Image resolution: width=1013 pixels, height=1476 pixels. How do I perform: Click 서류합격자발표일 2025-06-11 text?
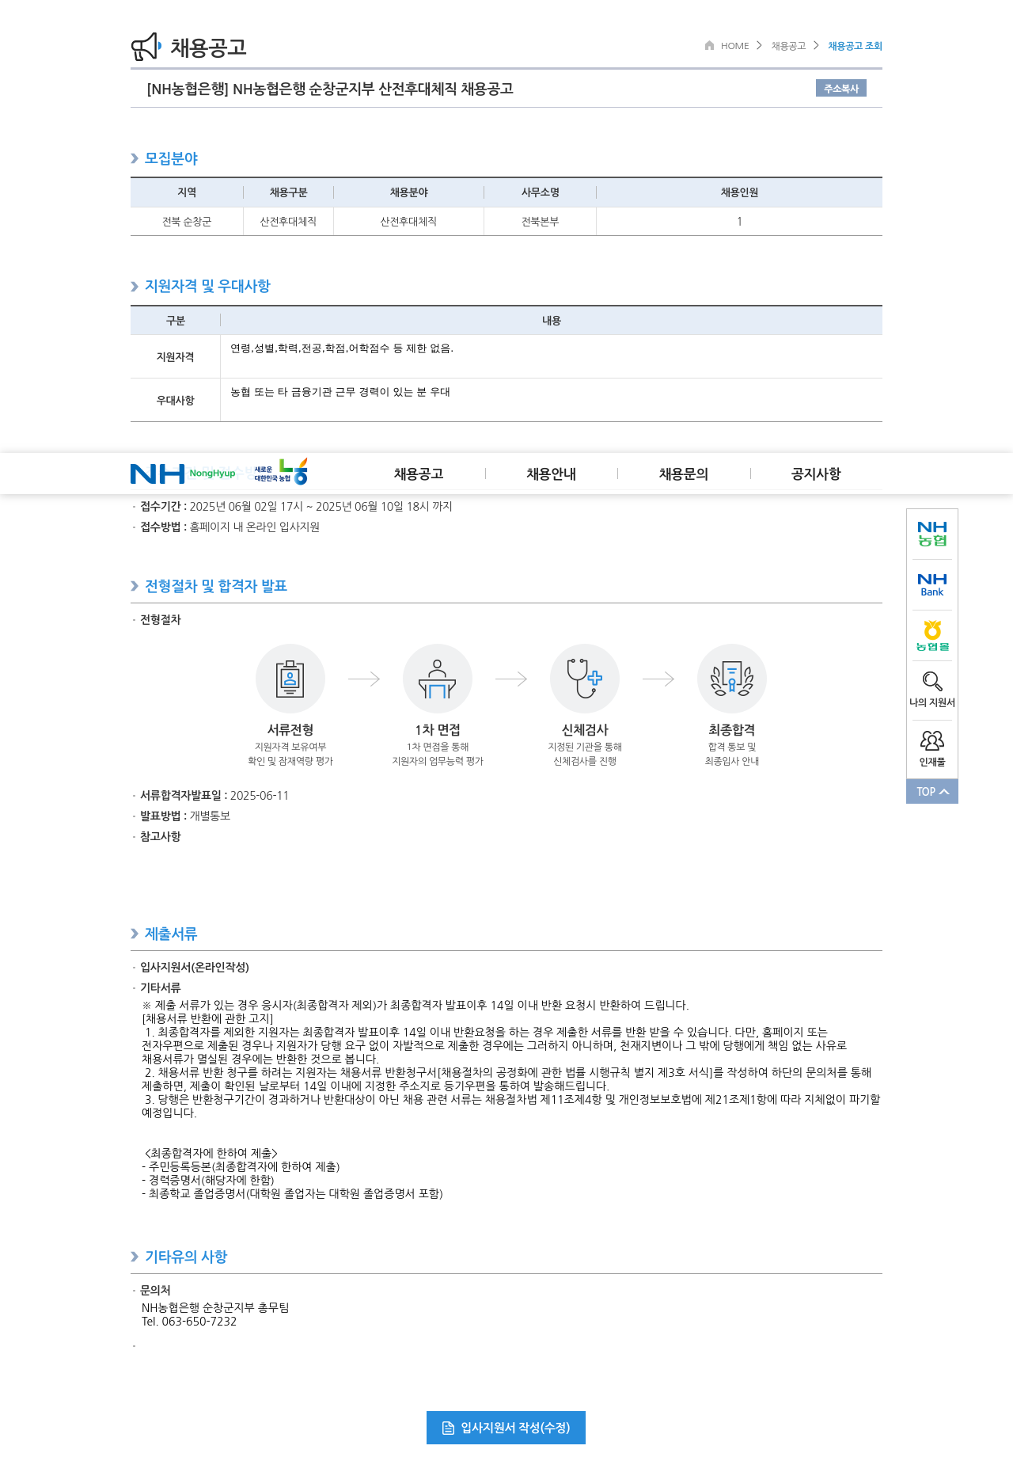(214, 796)
